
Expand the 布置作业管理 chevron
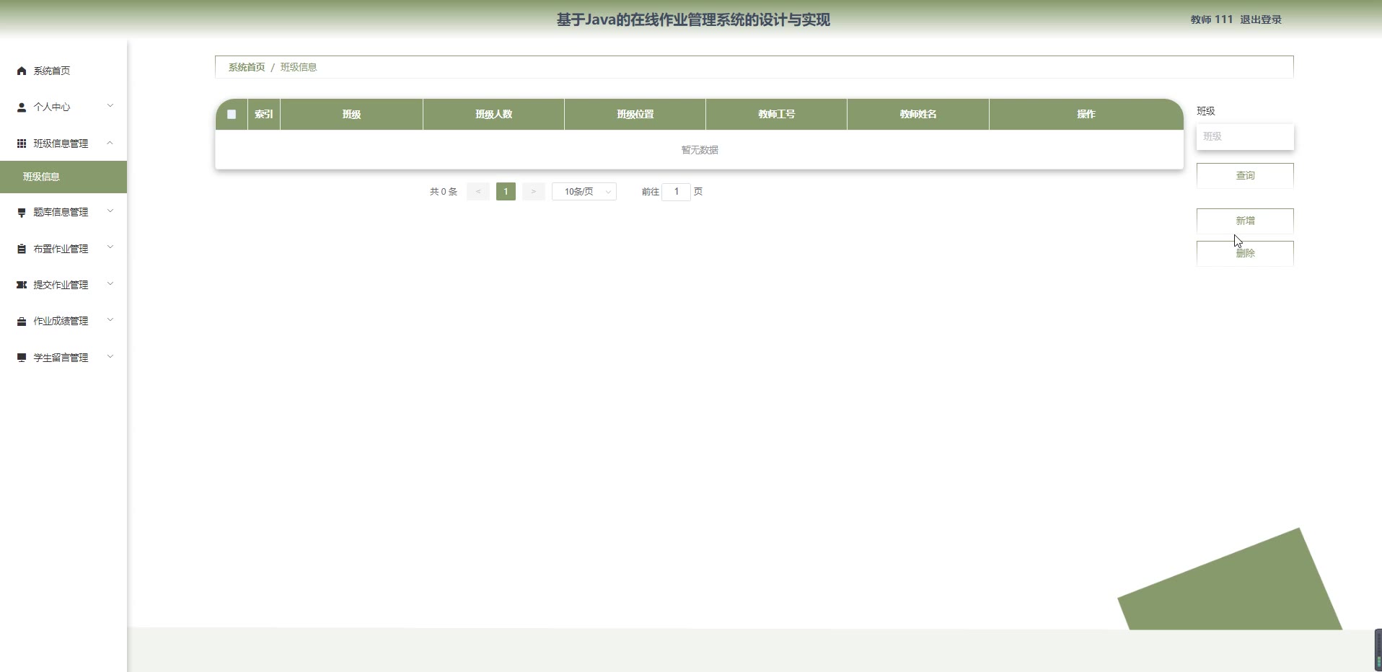click(110, 247)
